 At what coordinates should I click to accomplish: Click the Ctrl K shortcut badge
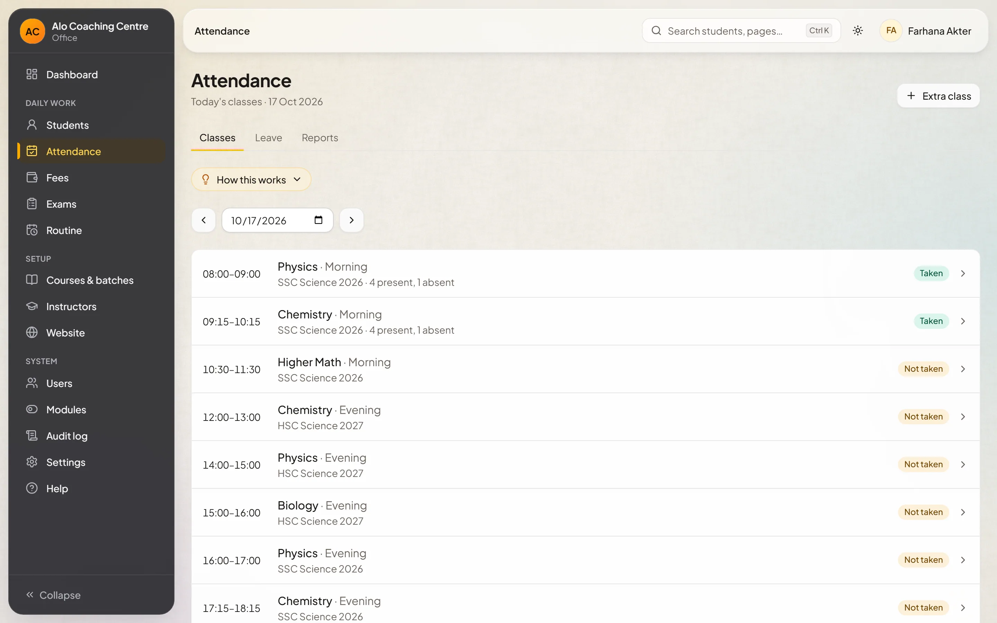coord(819,30)
